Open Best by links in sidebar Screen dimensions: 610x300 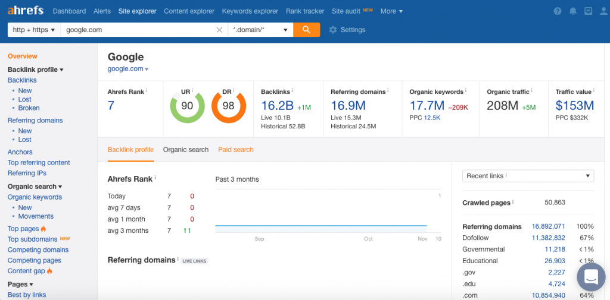(x=27, y=295)
